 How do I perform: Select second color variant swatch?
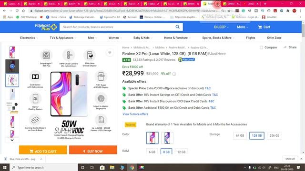pyautogui.click(x=167, y=138)
